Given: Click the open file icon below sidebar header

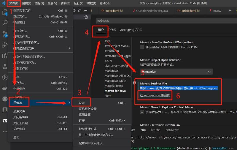Looking at the screenshot, I should (86, 17).
